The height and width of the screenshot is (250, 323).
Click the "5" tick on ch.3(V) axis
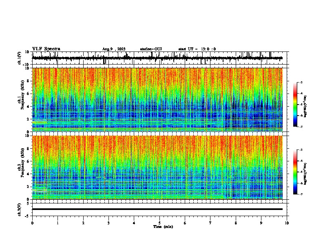(28, 203)
